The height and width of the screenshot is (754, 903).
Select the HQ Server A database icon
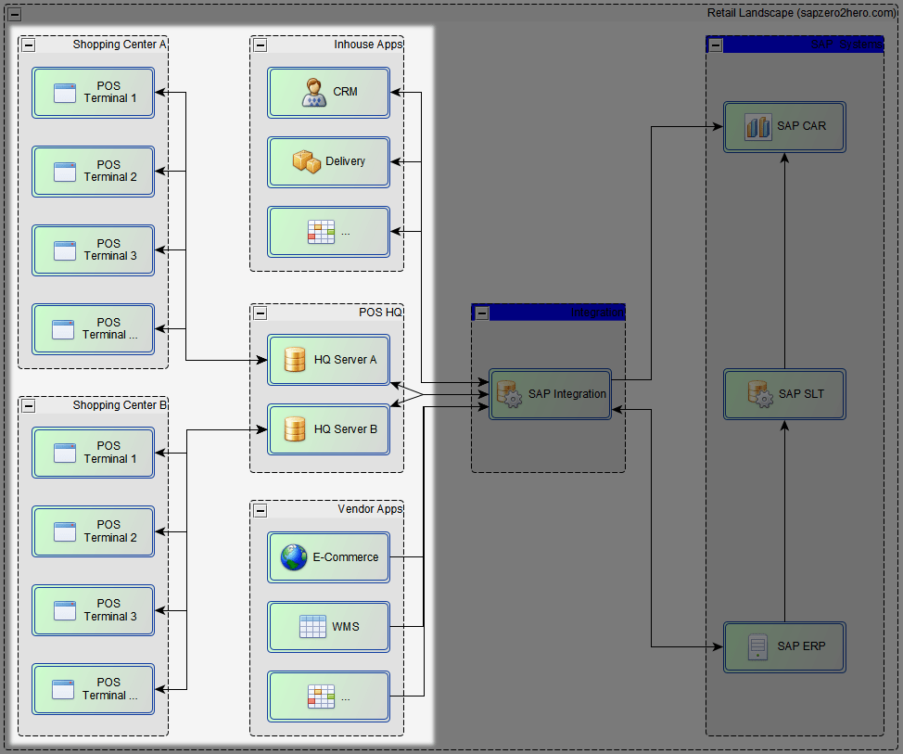pyautogui.click(x=295, y=360)
